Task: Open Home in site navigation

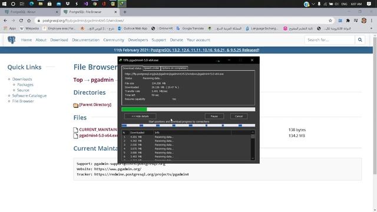Action: pos(27,40)
